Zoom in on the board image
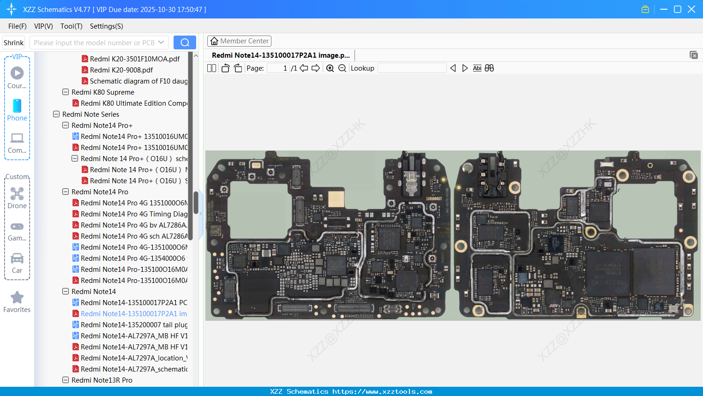703x396 pixels. pyautogui.click(x=330, y=68)
